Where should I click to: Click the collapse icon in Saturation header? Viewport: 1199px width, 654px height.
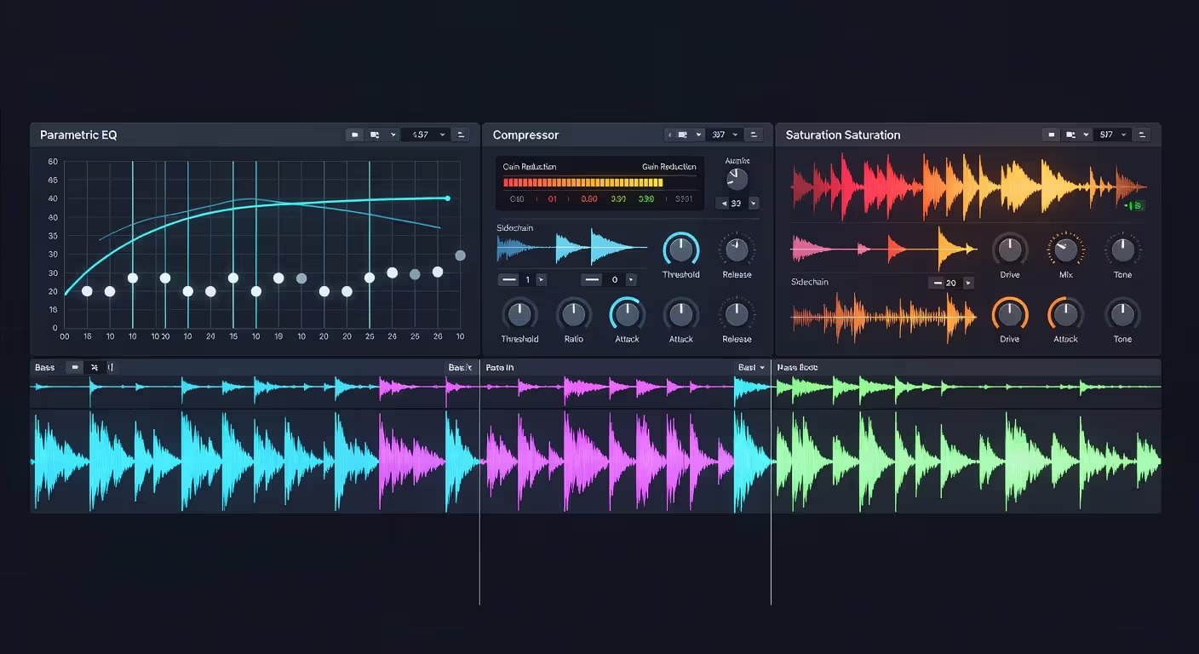click(1143, 135)
